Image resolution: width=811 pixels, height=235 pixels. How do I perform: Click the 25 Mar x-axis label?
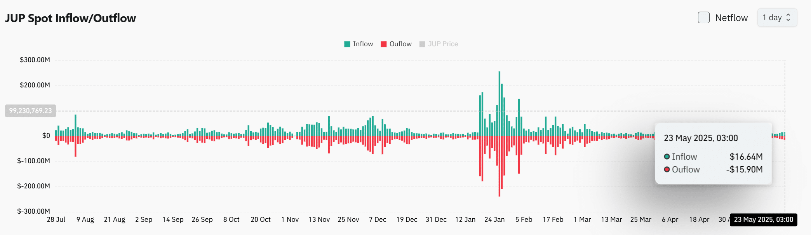640,219
